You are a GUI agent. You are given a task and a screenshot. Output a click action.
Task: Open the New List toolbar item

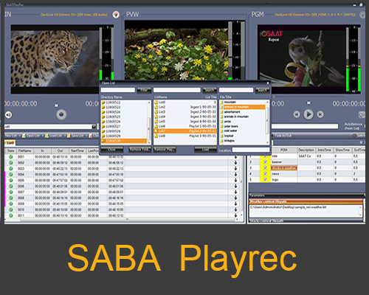[11, 136]
